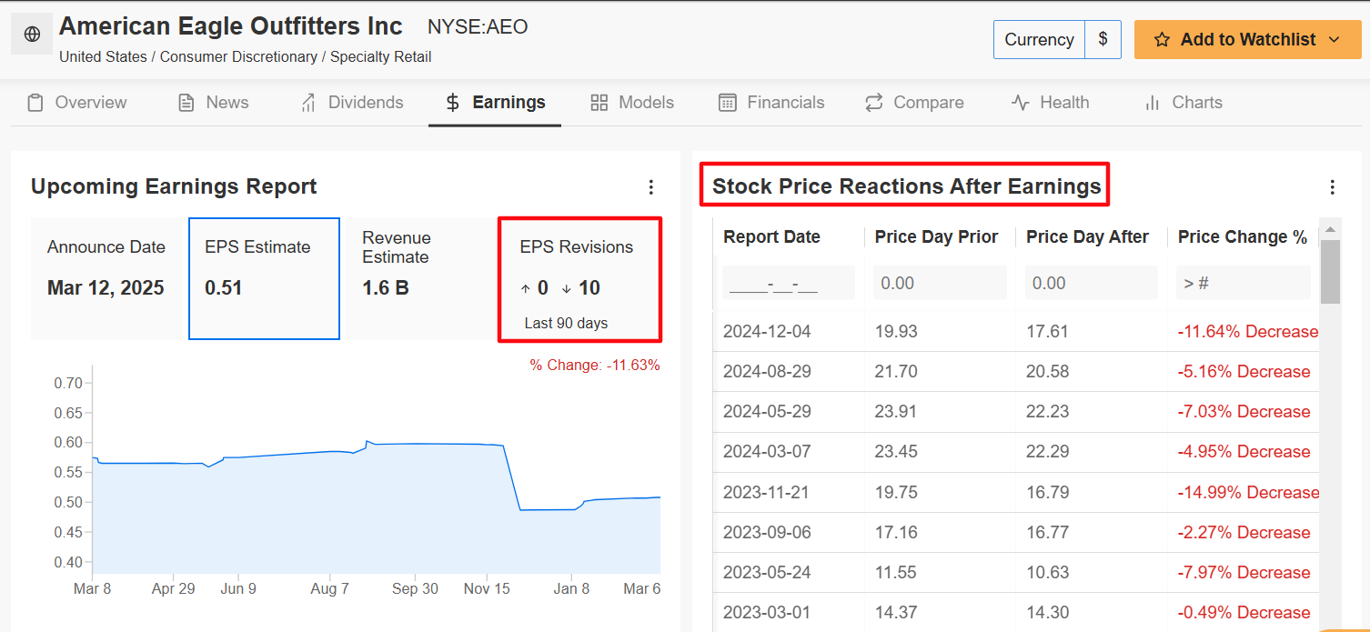View the Charts tab
The width and height of the screenshot is (1370, 632).
(1183, 103)
